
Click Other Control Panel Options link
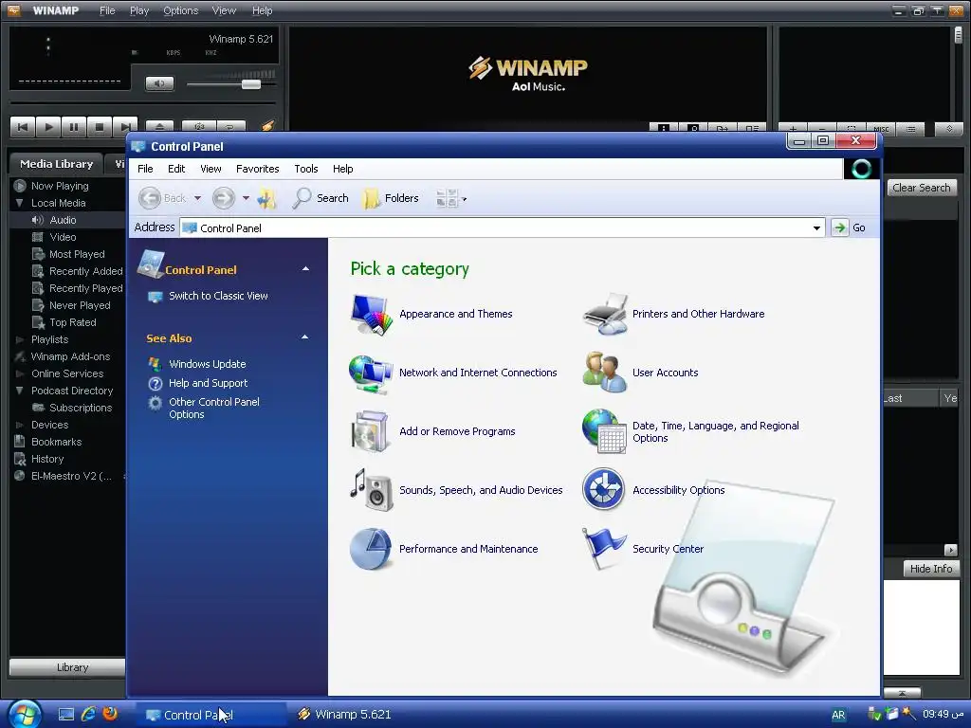click(x=213, y=408)
